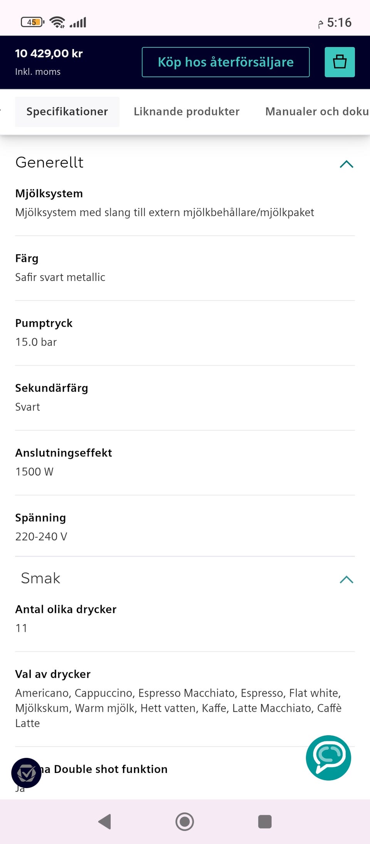370x844 pixels.
Task: Tap the Wi-Fi status icon
Action: point(57,22)
